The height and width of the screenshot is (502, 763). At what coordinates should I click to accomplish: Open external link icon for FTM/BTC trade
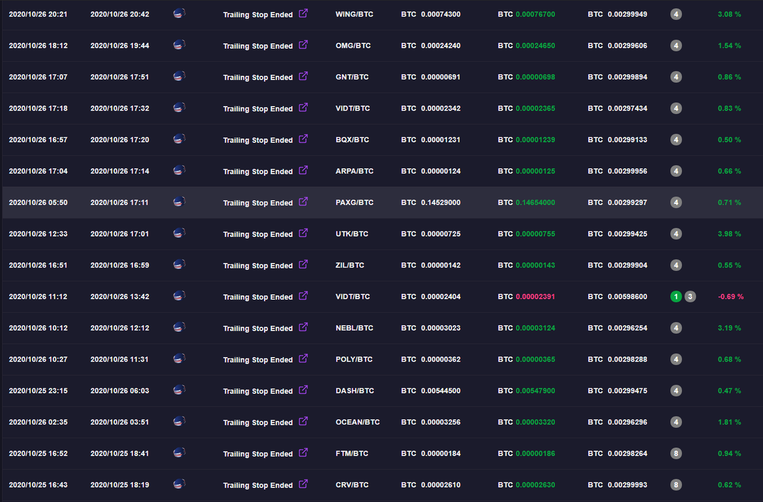tap(303, 452)
